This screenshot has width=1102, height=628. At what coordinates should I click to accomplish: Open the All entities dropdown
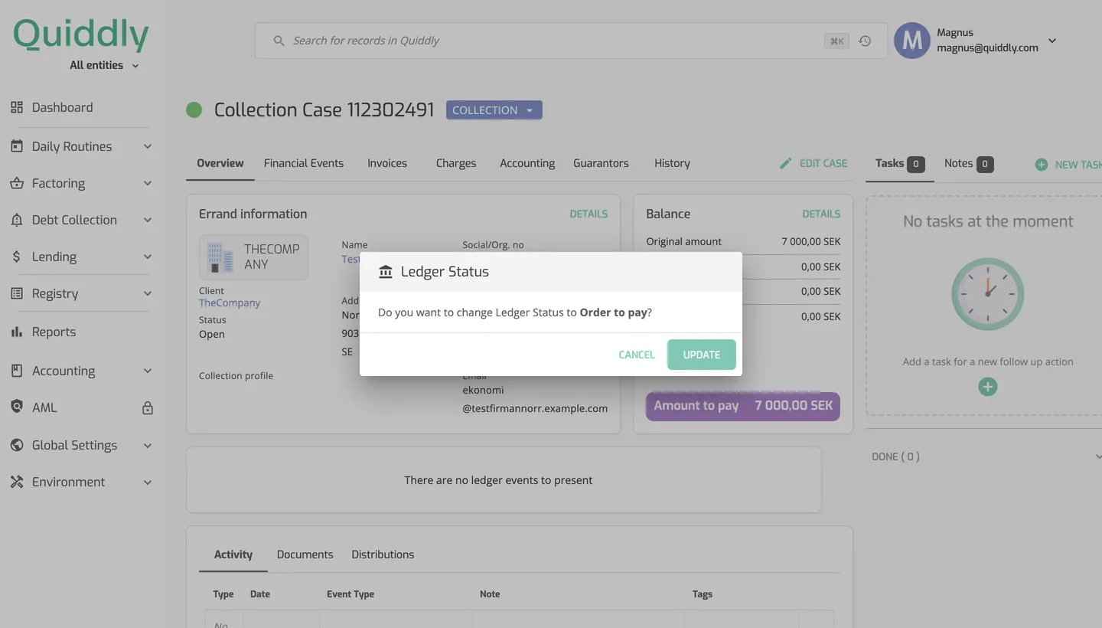104,65
